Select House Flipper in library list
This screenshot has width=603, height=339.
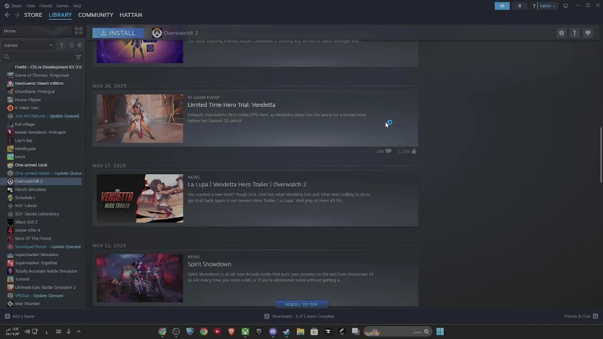[28, 100]
